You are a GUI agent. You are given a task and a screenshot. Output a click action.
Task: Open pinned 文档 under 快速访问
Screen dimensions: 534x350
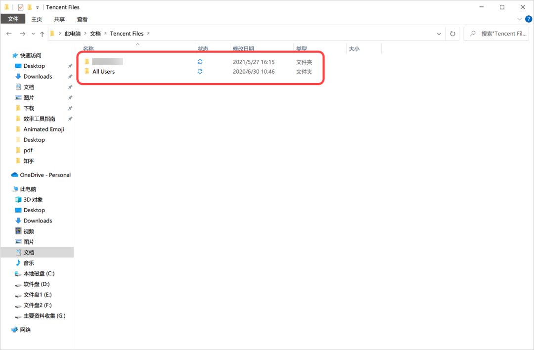pyautogui.click(x=29, y=87)
